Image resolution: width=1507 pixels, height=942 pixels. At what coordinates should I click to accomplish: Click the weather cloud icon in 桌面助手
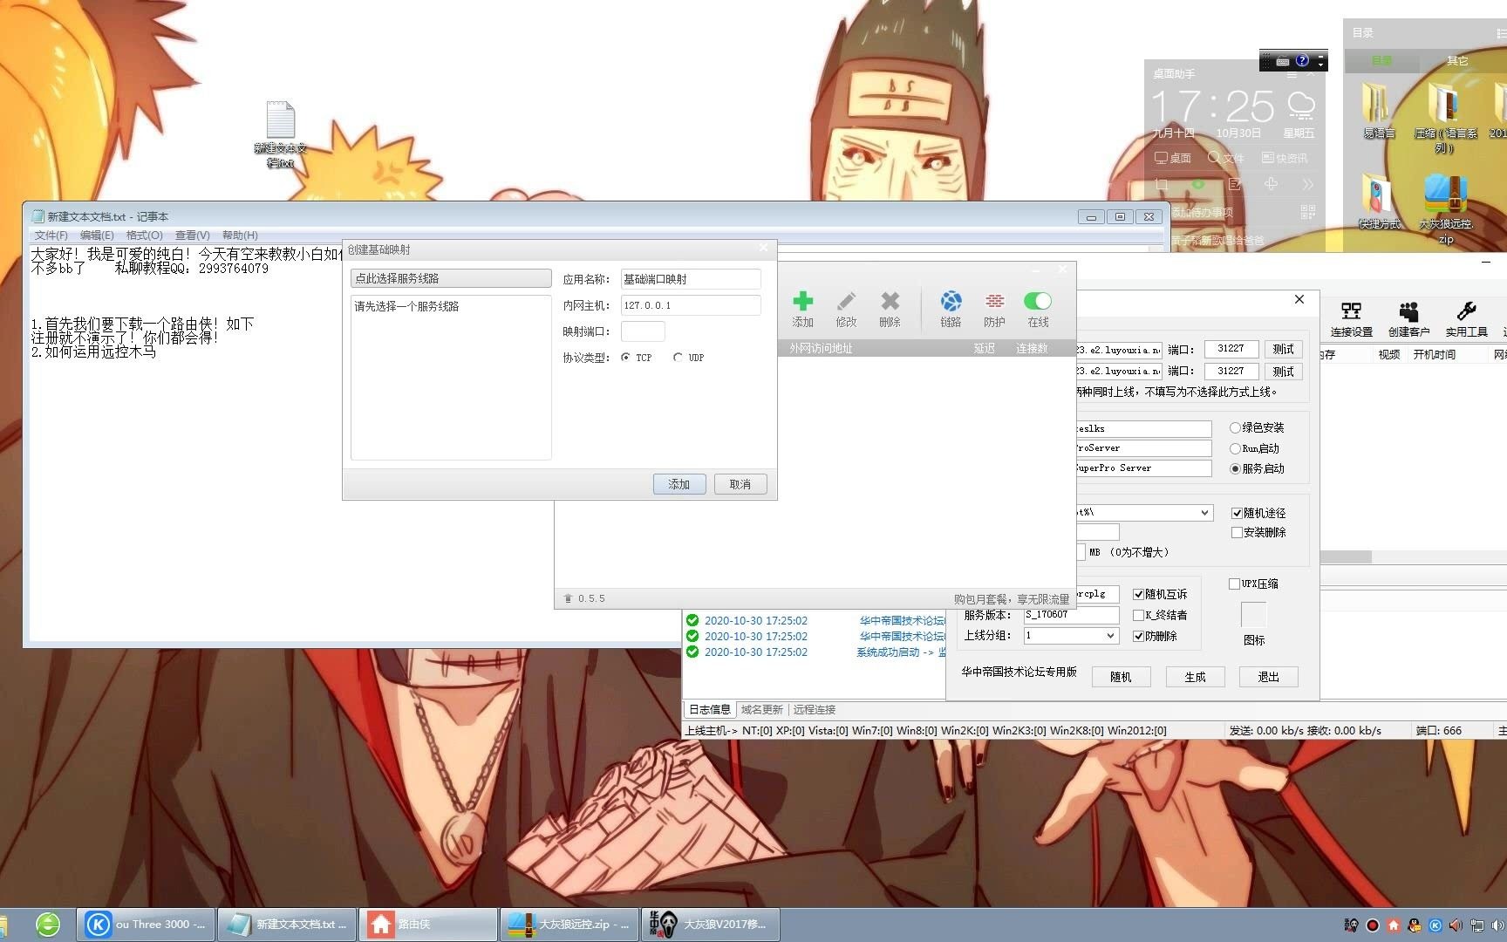coord(1301,106)
